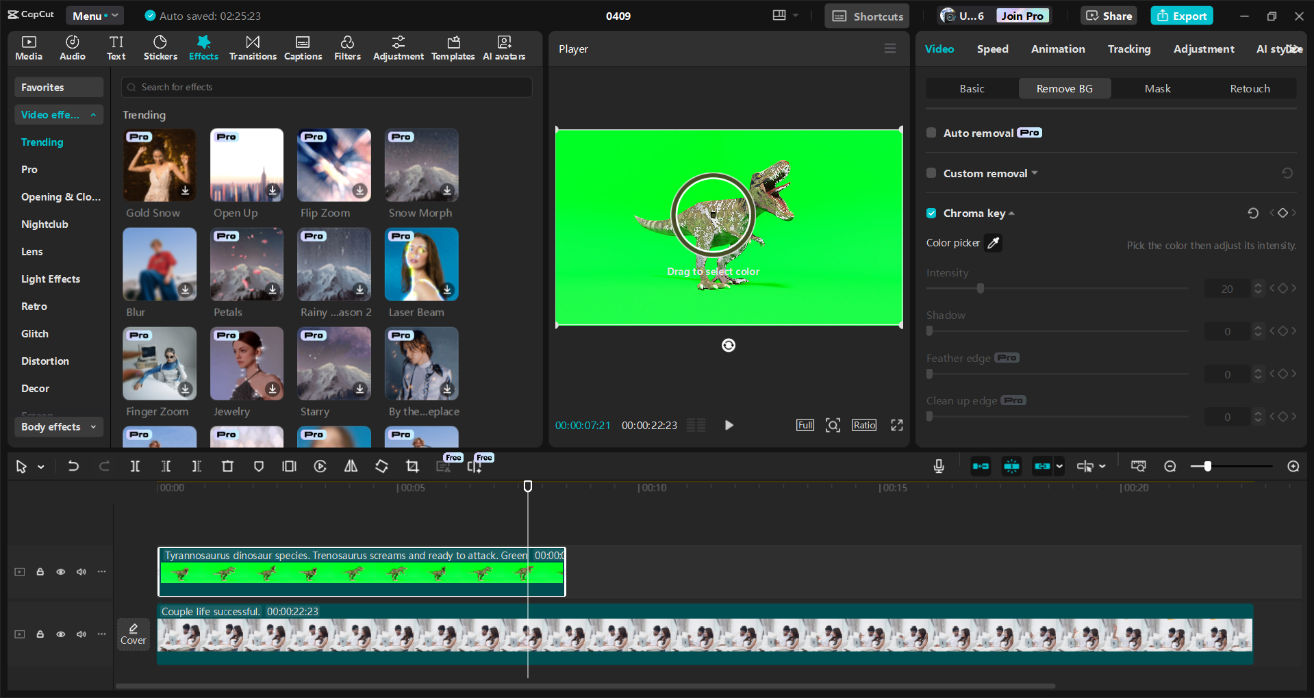Open the Stickers panel
Image resolution: width=1314 pixels, height=698 pixels.
[160, 47]
